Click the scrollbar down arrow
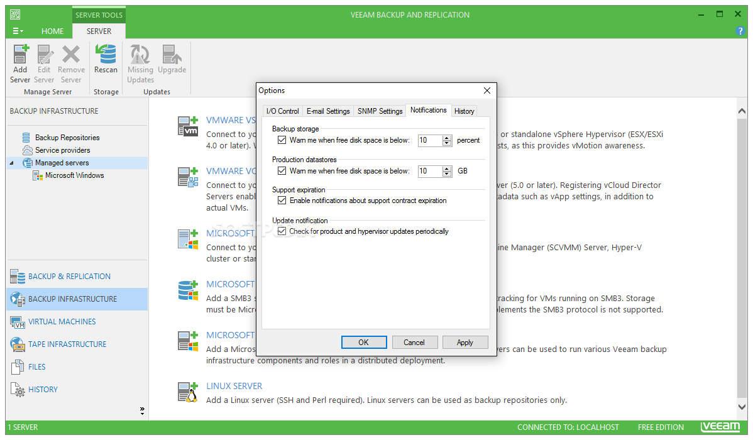 [742, 407]
